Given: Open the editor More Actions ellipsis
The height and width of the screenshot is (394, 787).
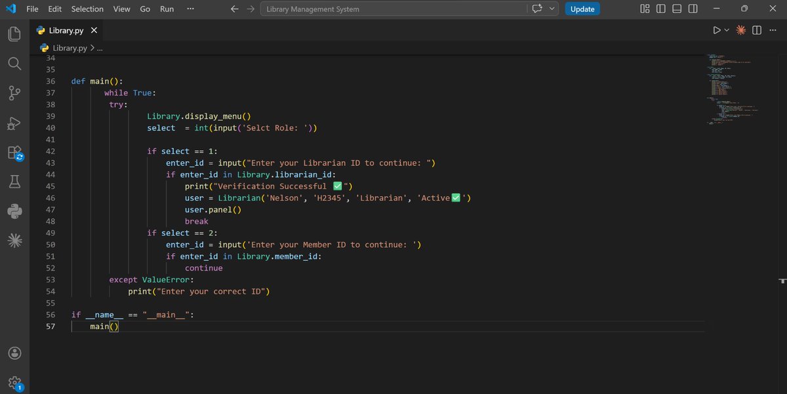Looking at the screenshot, I should (772, 30).
